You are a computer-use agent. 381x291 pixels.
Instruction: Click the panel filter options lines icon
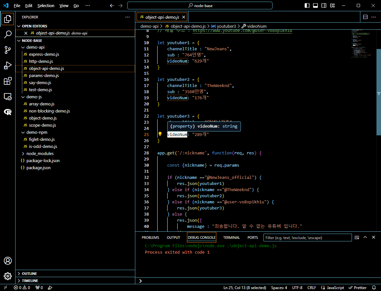tap(357, 238)
